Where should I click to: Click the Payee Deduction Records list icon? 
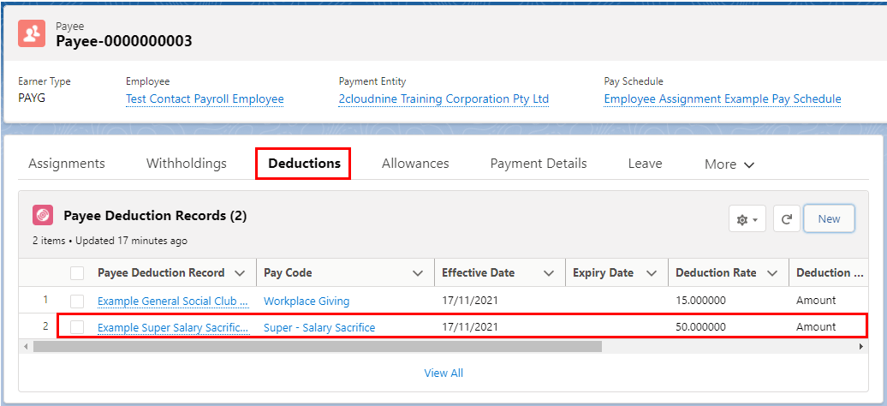(43, 215)
